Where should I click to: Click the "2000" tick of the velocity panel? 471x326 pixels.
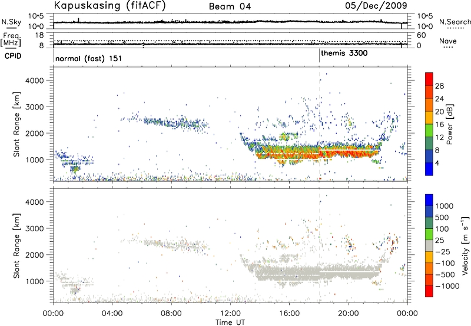pyautogui.click(x=35, y=255)
